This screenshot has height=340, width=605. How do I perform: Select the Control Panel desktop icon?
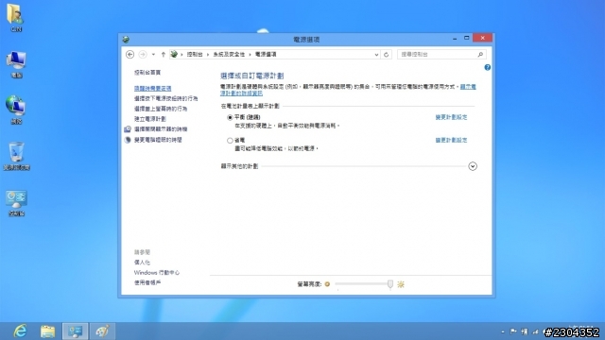[x=16, y=203]
